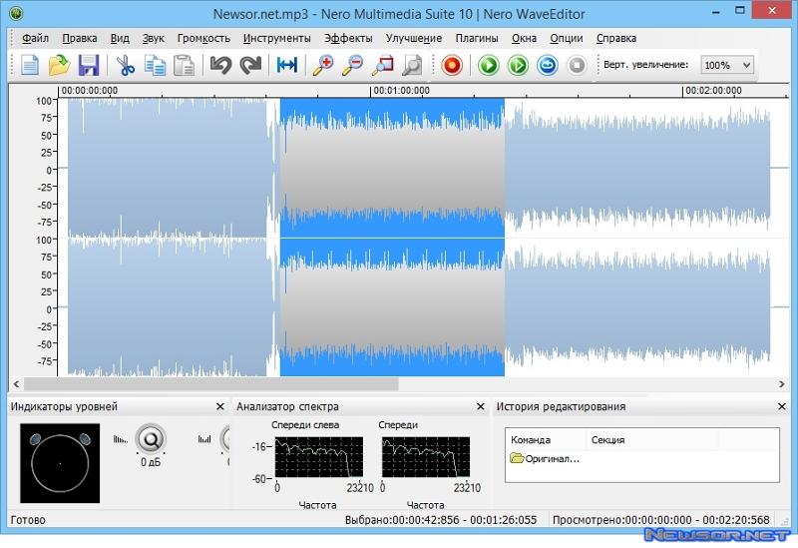Image resolution: width=798 pixels, height=548 pixels.
Task: Click the Open file folder icon
Action: click(x=59, y=66)
